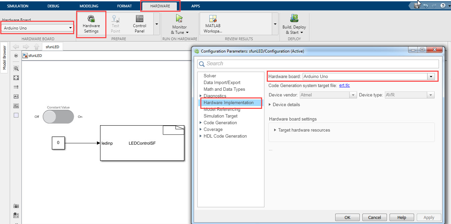Click OK in the Configuration Parameters dialog

tap(347, 217)
